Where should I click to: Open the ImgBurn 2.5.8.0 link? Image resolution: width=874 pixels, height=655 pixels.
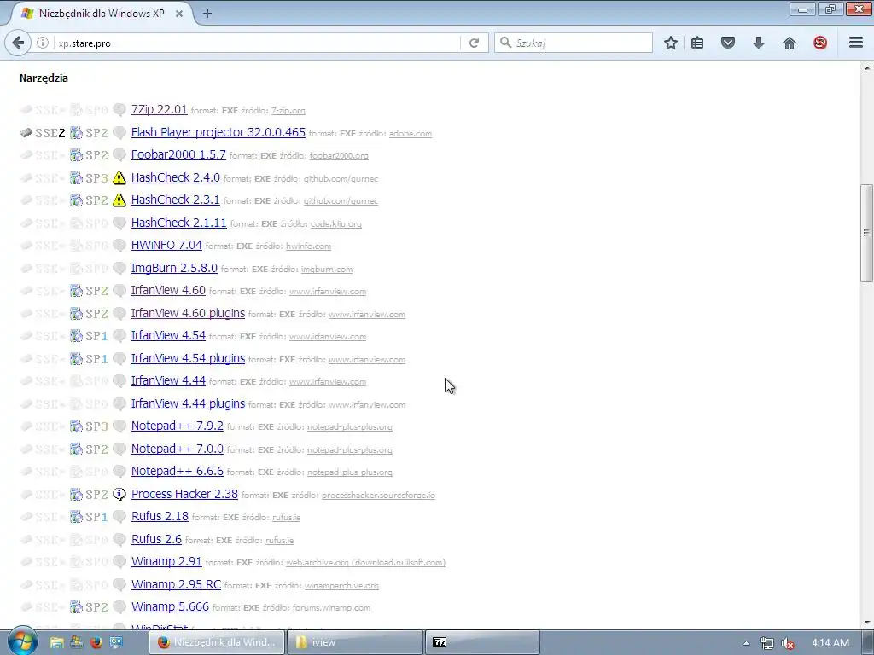[174, 267]
